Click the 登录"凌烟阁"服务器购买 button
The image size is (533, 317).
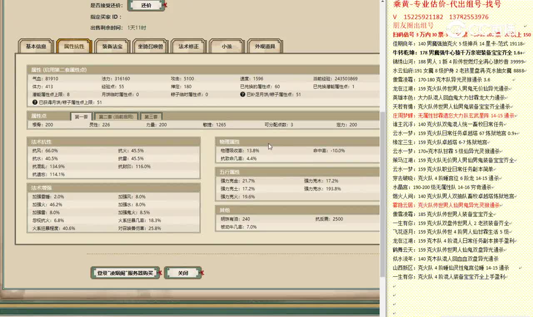(125, 273)
